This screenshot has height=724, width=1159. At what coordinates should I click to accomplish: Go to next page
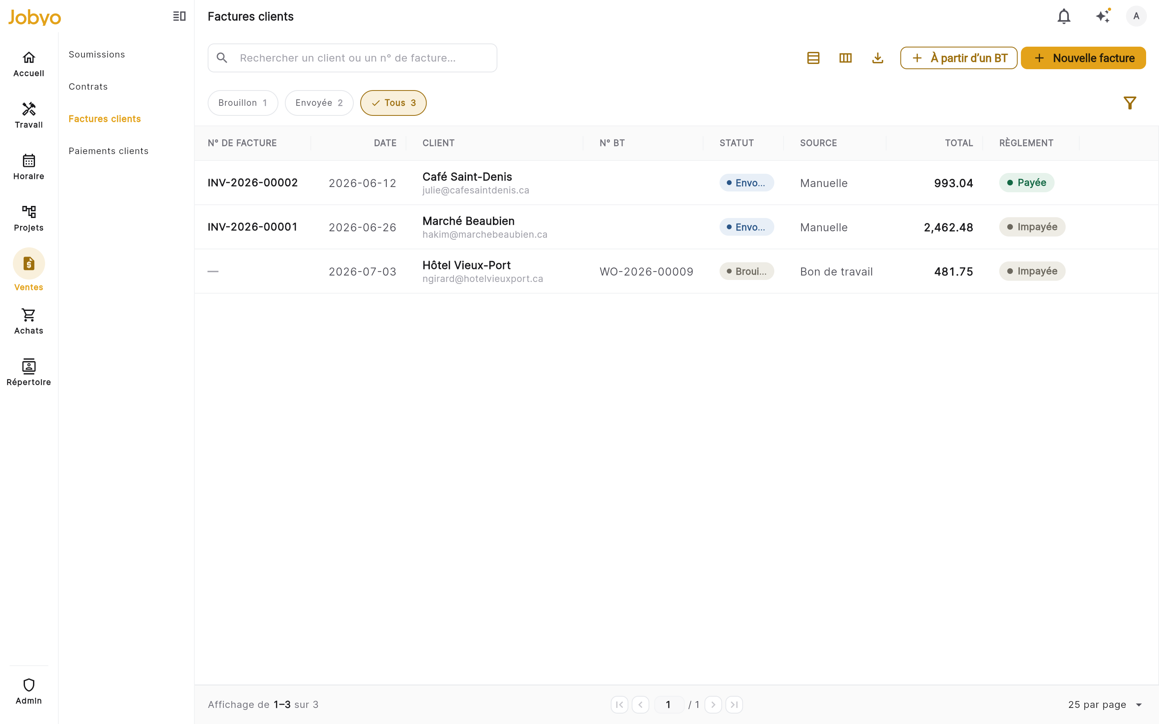point(713,704)
